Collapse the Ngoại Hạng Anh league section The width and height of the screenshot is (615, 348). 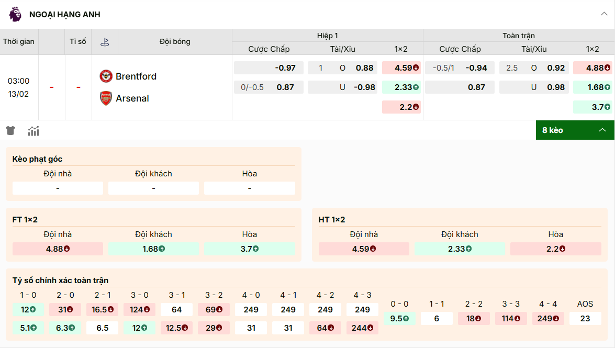tap(604, 14)
